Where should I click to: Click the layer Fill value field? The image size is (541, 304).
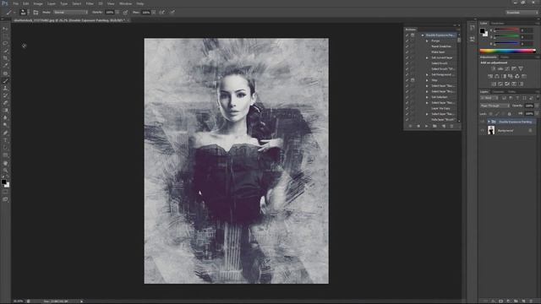(x=529, y=114)
